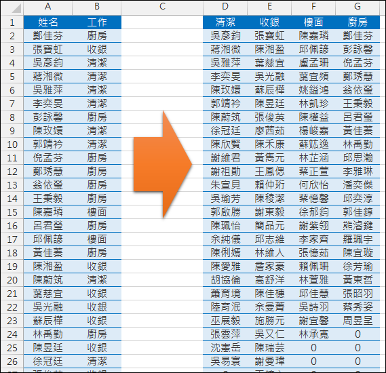This screenshot has width=386, height=373.
Task: Select cell 巫展毅 in column D
Action: coord(225,321)
